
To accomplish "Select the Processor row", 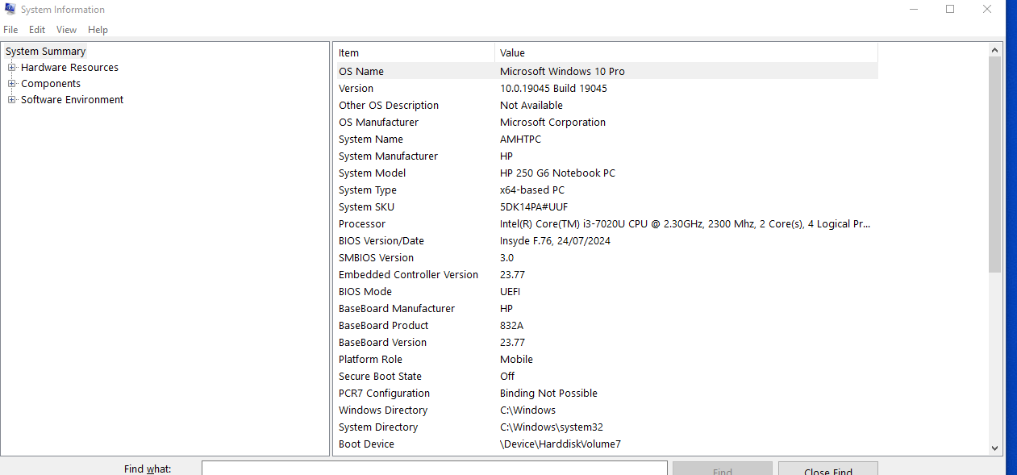I will [605, 224].
